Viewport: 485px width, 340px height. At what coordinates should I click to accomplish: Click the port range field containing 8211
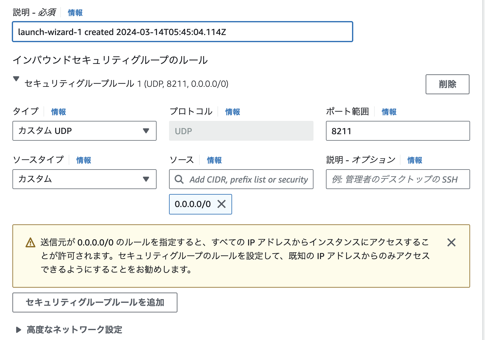pos(398,131)
